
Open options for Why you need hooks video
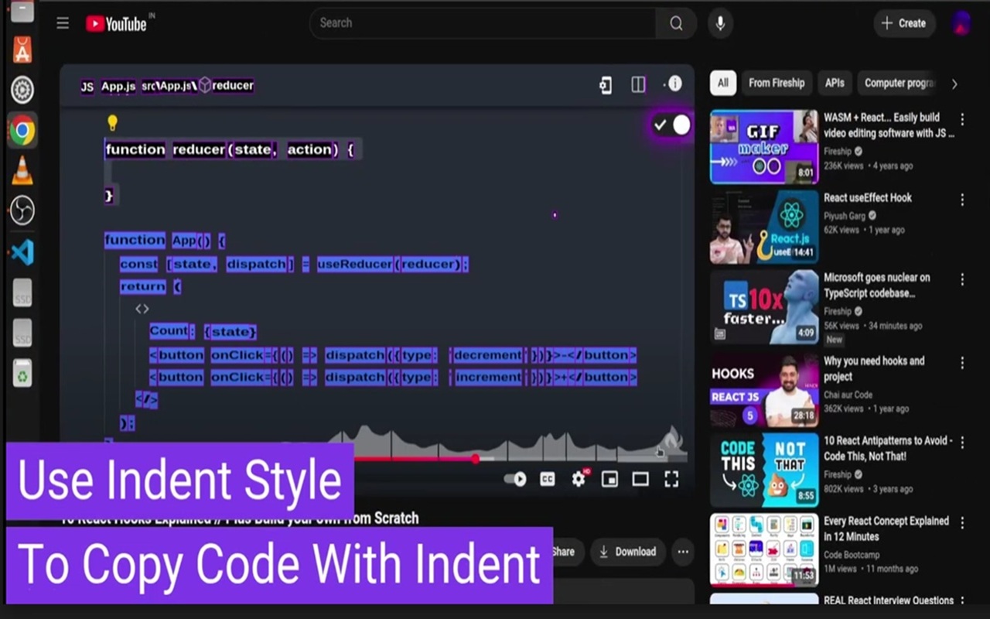(962, 363)
